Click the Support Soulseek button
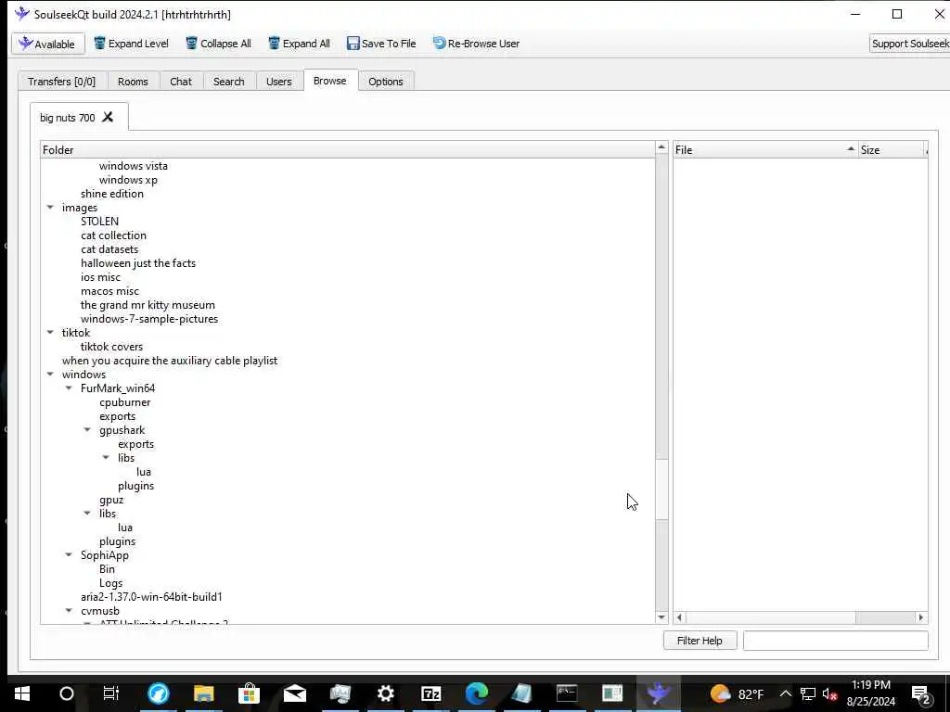 coord(909,44)
